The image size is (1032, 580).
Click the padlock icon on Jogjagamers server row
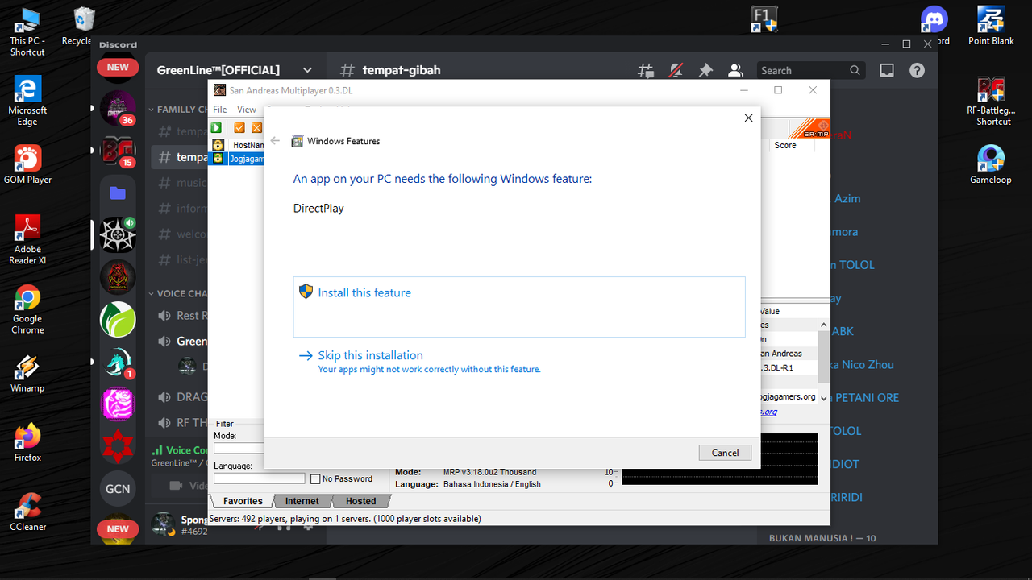(x=218, y=159)
